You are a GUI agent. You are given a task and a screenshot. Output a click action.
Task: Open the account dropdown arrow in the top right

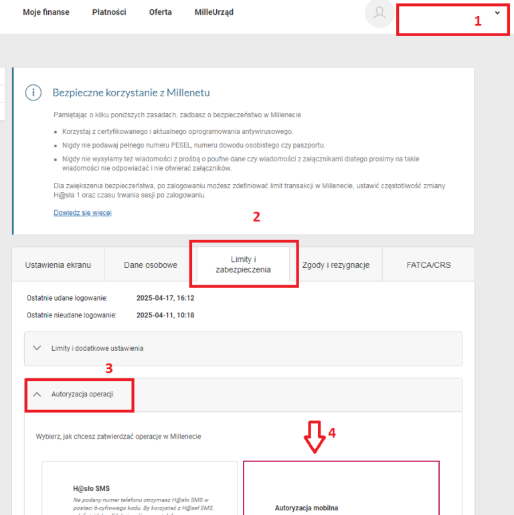(497, 13)
